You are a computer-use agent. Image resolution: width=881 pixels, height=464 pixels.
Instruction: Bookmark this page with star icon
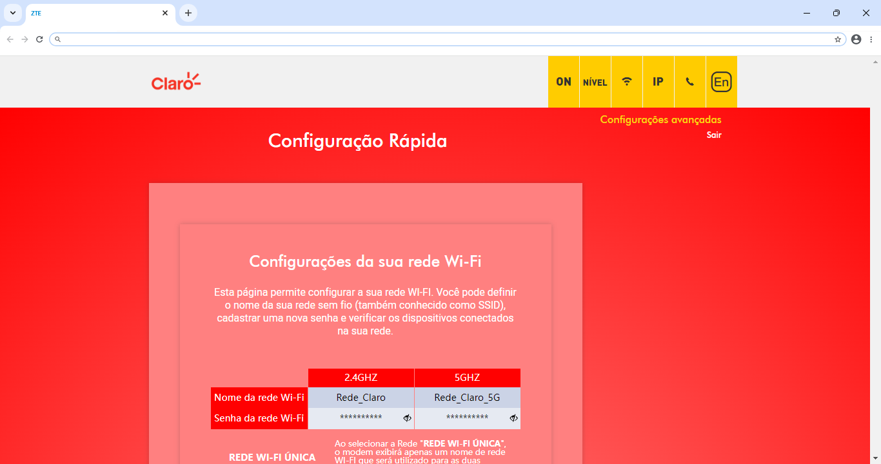pyautogui.click(x=838, y=39)
